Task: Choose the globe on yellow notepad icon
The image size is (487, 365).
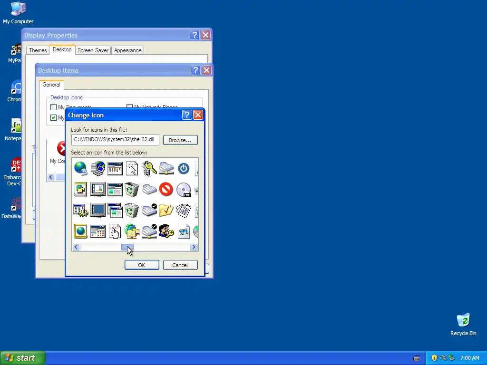Action: (80, 231)
